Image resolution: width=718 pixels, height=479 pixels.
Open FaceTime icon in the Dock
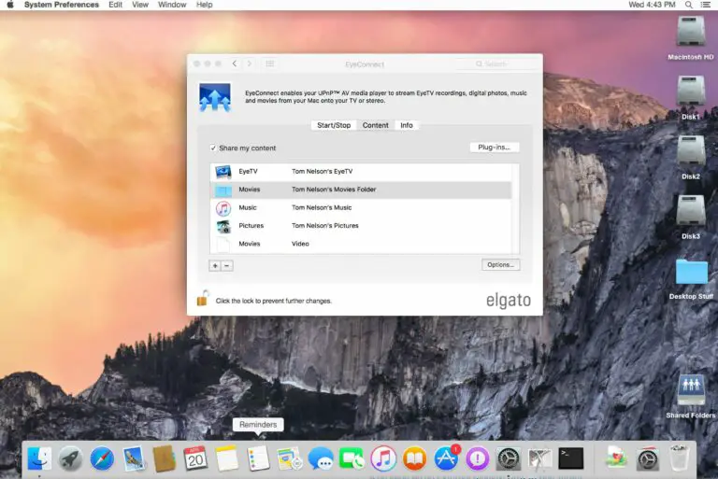352,458
